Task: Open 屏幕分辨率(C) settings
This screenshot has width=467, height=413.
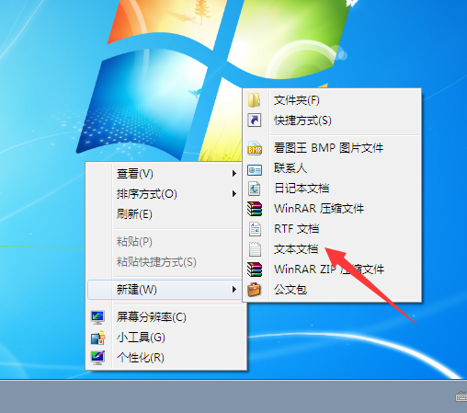Action: point(165,317)
